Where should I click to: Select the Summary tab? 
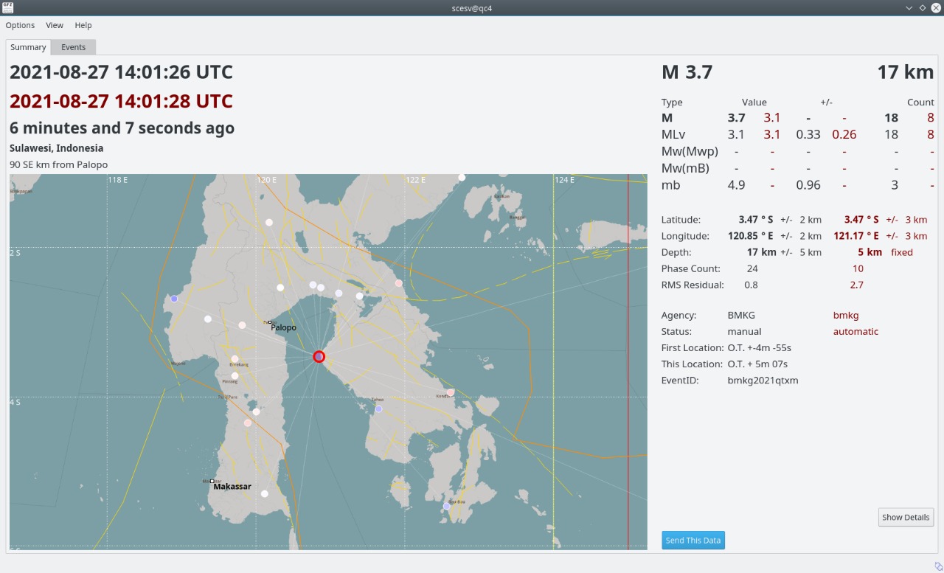click(28, 47)
